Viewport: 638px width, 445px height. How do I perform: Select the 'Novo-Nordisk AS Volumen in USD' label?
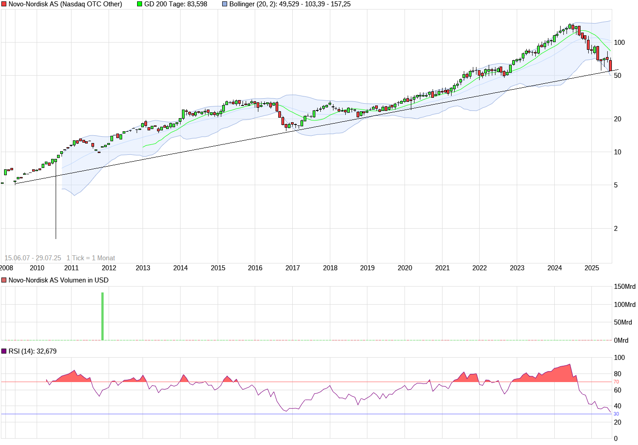[x=58, y=280]
